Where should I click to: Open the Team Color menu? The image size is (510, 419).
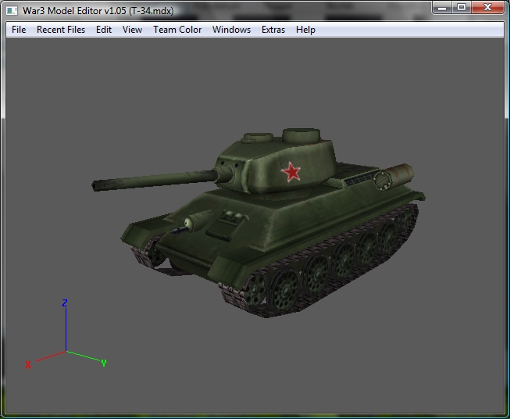177,30
